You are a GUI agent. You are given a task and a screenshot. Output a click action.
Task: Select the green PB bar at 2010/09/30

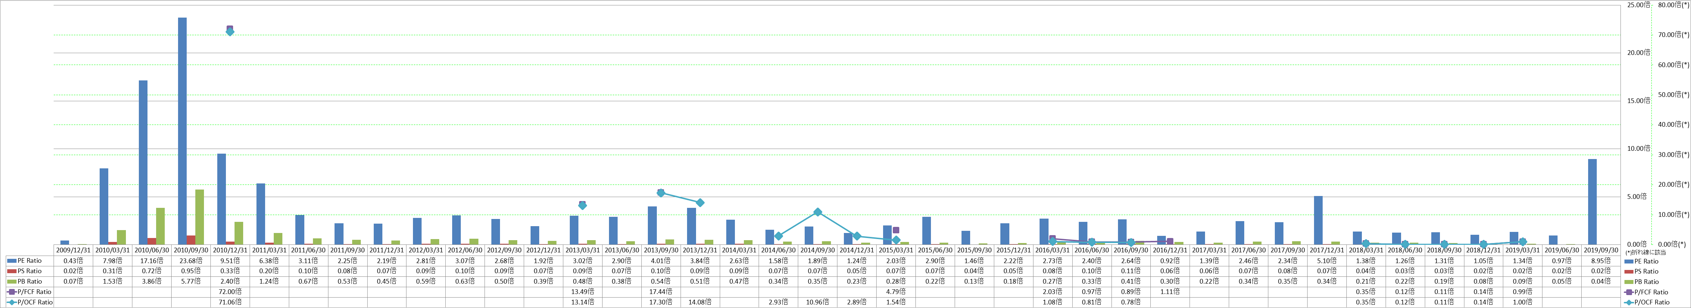pos(200,217)
